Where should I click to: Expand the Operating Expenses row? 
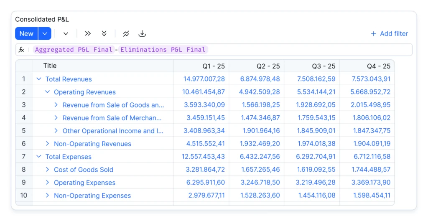(47, 183)
